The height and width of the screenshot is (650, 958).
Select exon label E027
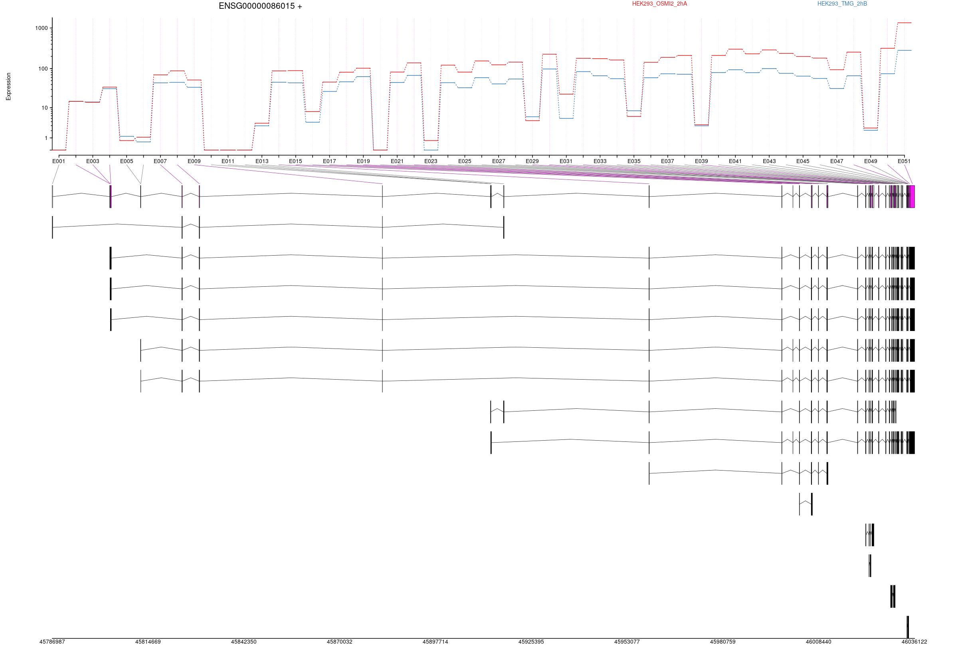(x=499, y=162)
